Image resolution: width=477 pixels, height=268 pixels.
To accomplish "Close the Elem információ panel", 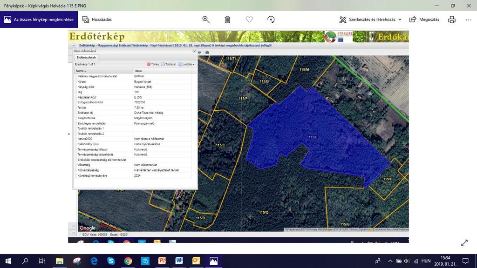I will coord(194,51).
